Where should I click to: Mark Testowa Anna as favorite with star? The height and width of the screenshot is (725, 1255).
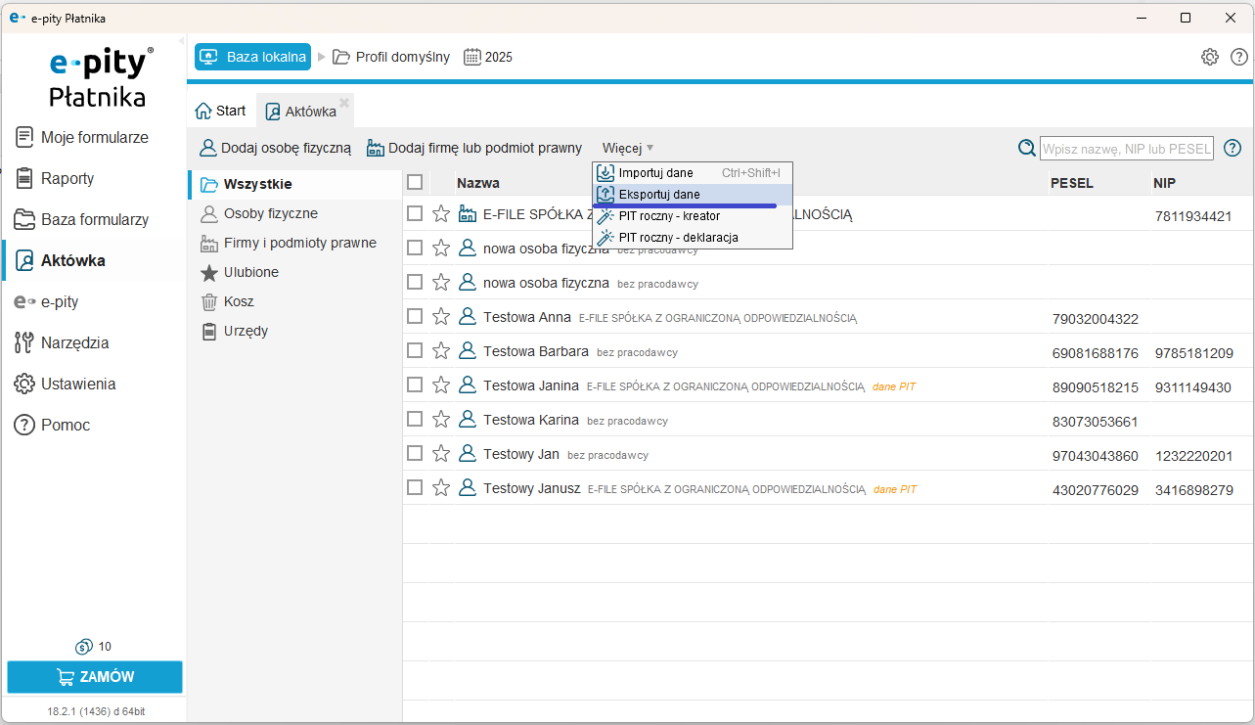(x=441, y=316)
